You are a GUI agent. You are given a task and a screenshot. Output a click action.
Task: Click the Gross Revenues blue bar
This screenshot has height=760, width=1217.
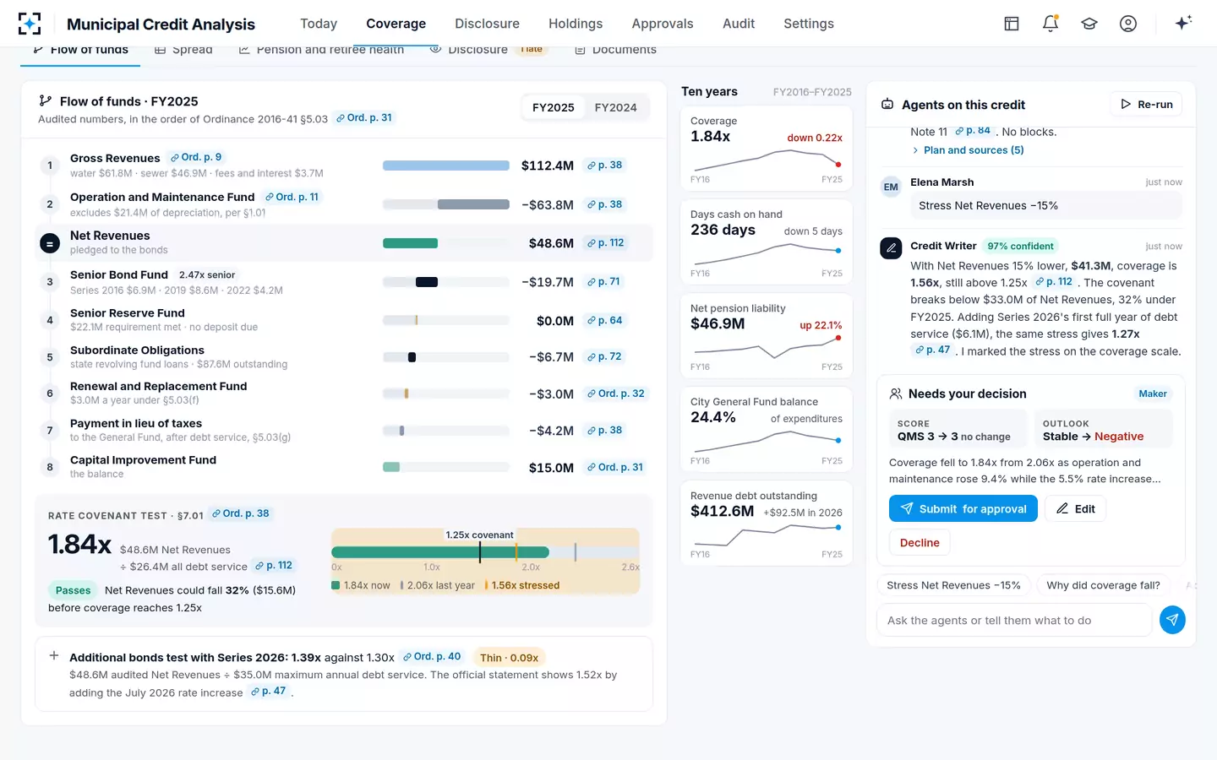pyautogui.click(x=446, y=166)
